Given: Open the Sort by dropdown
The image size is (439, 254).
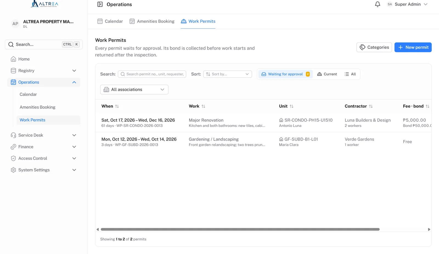Looking at the screenshot, I should tap(227, 74).
